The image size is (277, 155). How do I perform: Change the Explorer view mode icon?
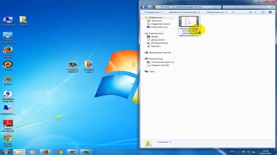(251, 12)
